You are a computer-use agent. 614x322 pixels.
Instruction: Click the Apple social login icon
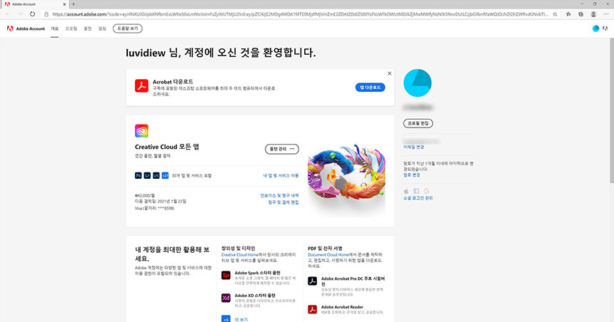coord(406,191)
